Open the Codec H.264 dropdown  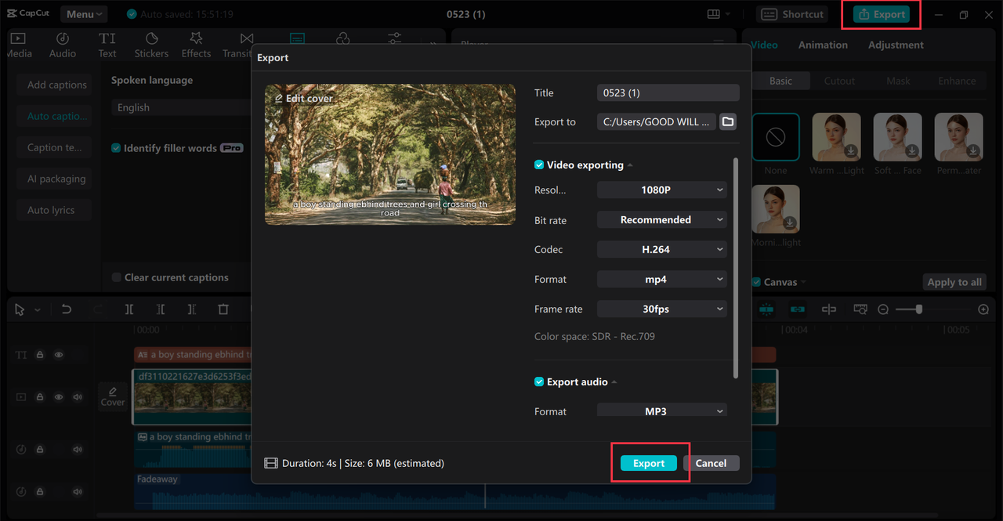(662, 249)
